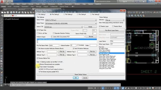Click MODEL space button in status bar

point(91,88)
